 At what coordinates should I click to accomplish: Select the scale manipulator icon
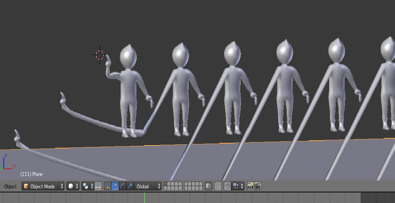tap(130, 186)
